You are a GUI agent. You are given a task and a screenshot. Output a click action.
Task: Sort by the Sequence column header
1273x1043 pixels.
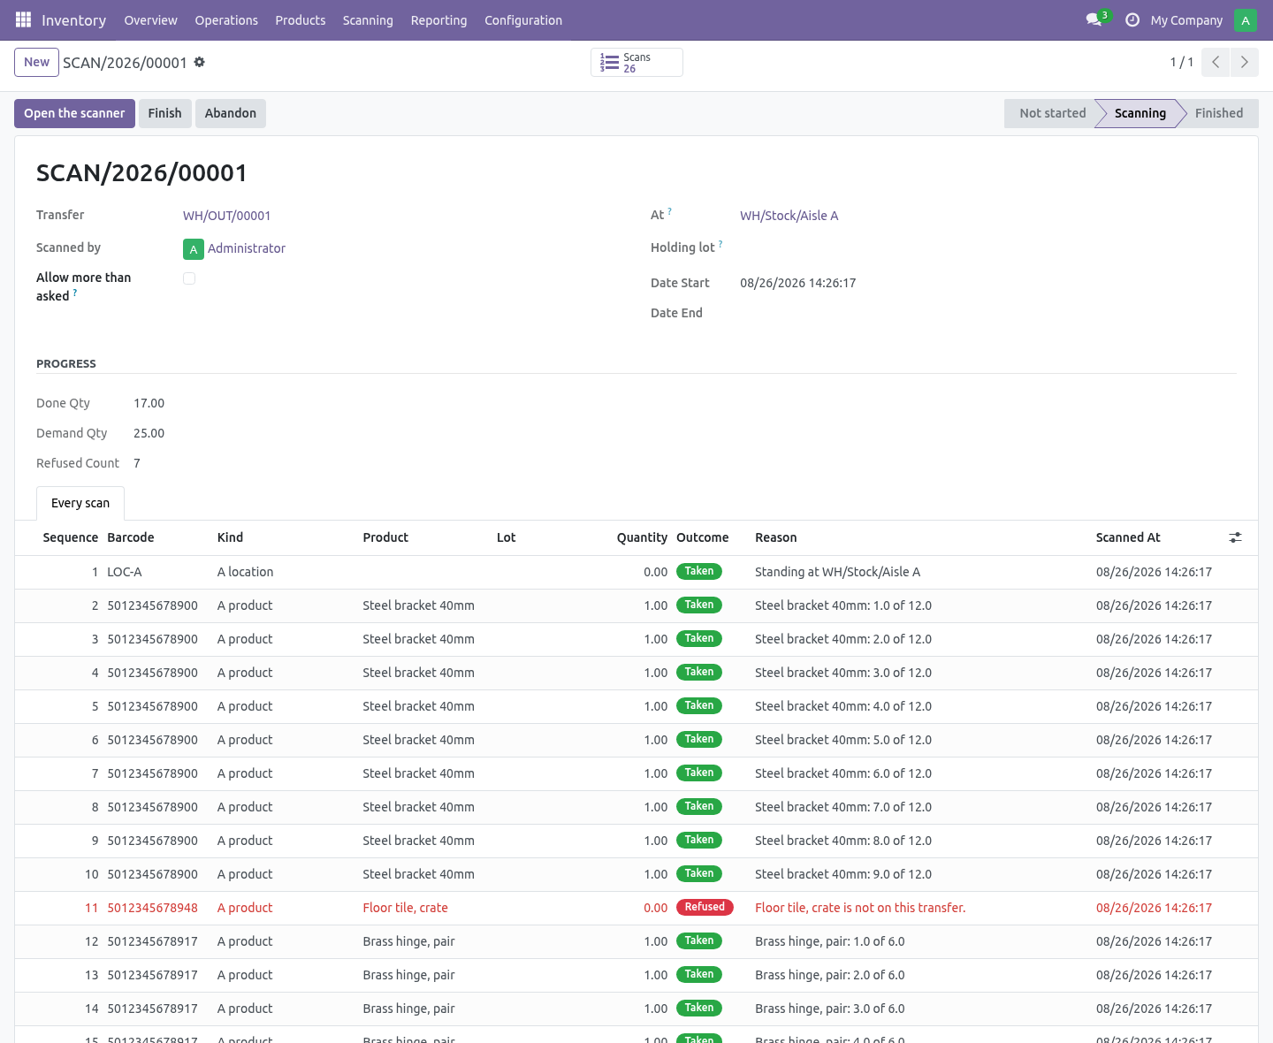pyautogui.click(x=70, y=537)
